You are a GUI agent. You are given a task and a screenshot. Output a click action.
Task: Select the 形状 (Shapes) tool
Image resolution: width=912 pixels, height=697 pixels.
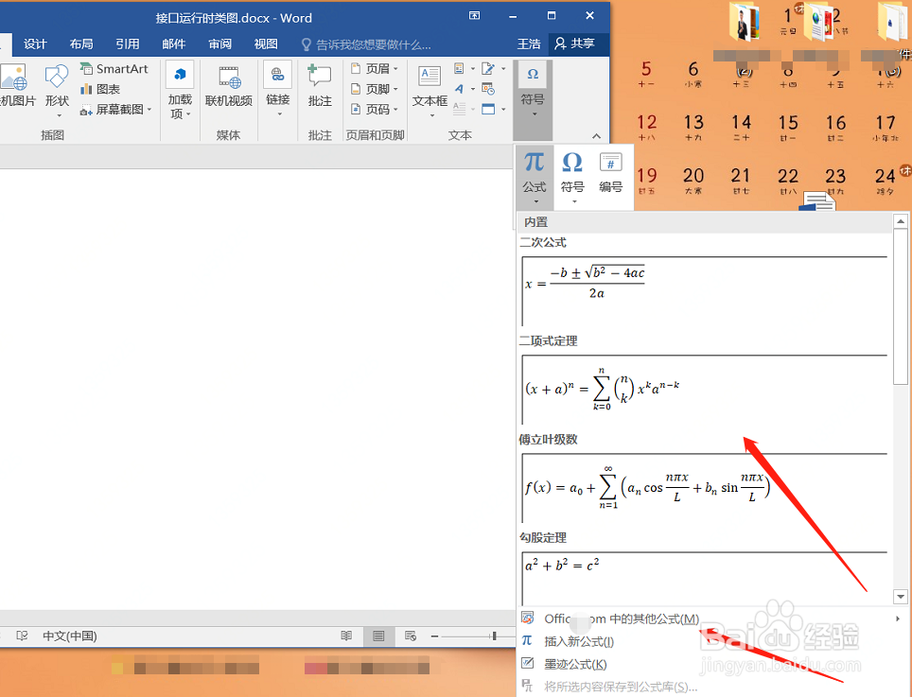(x=57, y=85)
